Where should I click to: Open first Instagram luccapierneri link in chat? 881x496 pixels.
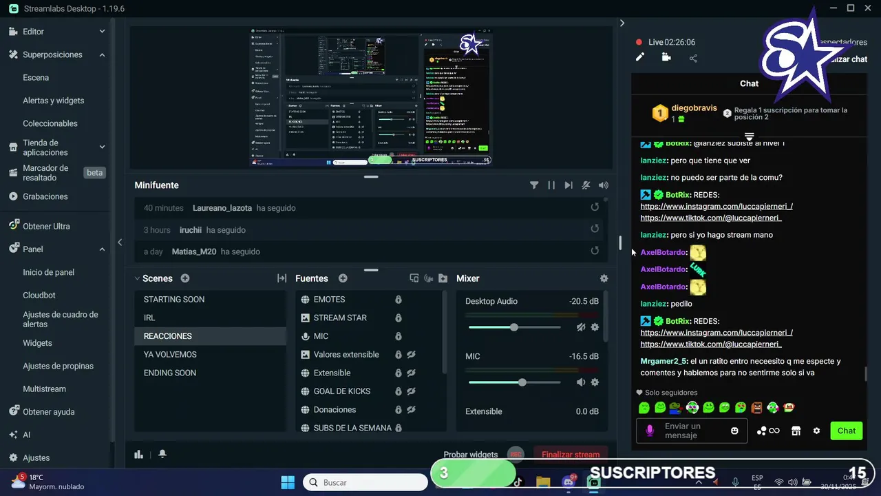pos(717,206)
